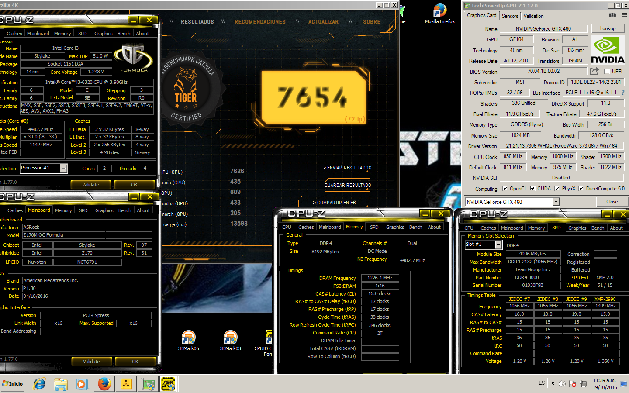The width and height of the screenshot is (629, 393).
Task: Click the NB Frequency value in Memory window
Action: click(412, 260)
